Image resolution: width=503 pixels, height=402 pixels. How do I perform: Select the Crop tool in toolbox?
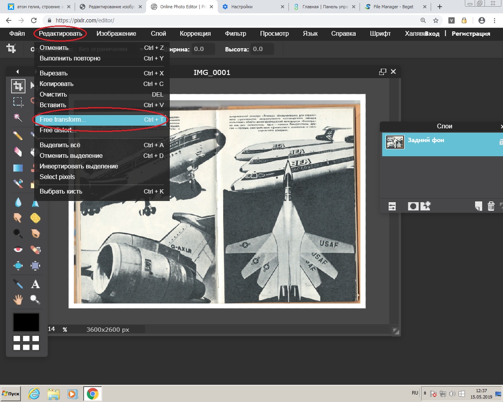[18, 86]
